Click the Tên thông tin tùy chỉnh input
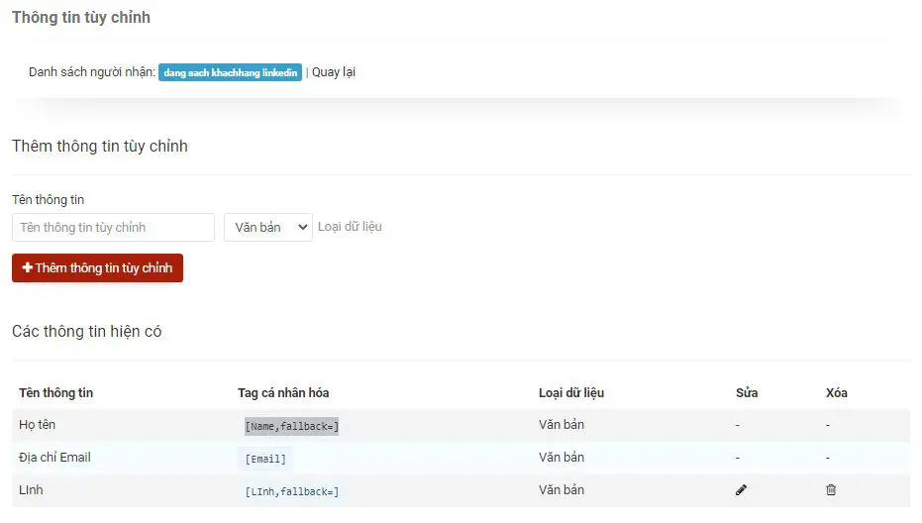Viewport: 922px width, 523px height. 113,228
